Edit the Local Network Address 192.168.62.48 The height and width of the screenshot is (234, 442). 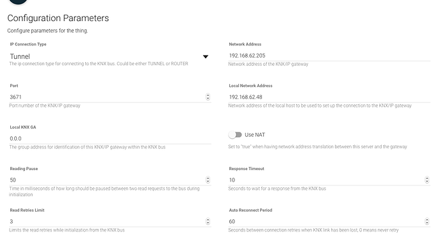pos(329,97)
